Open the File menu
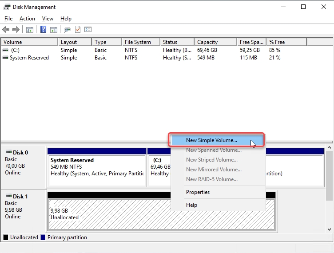Screen dimensions: 334x253 [x=8, y=19]
